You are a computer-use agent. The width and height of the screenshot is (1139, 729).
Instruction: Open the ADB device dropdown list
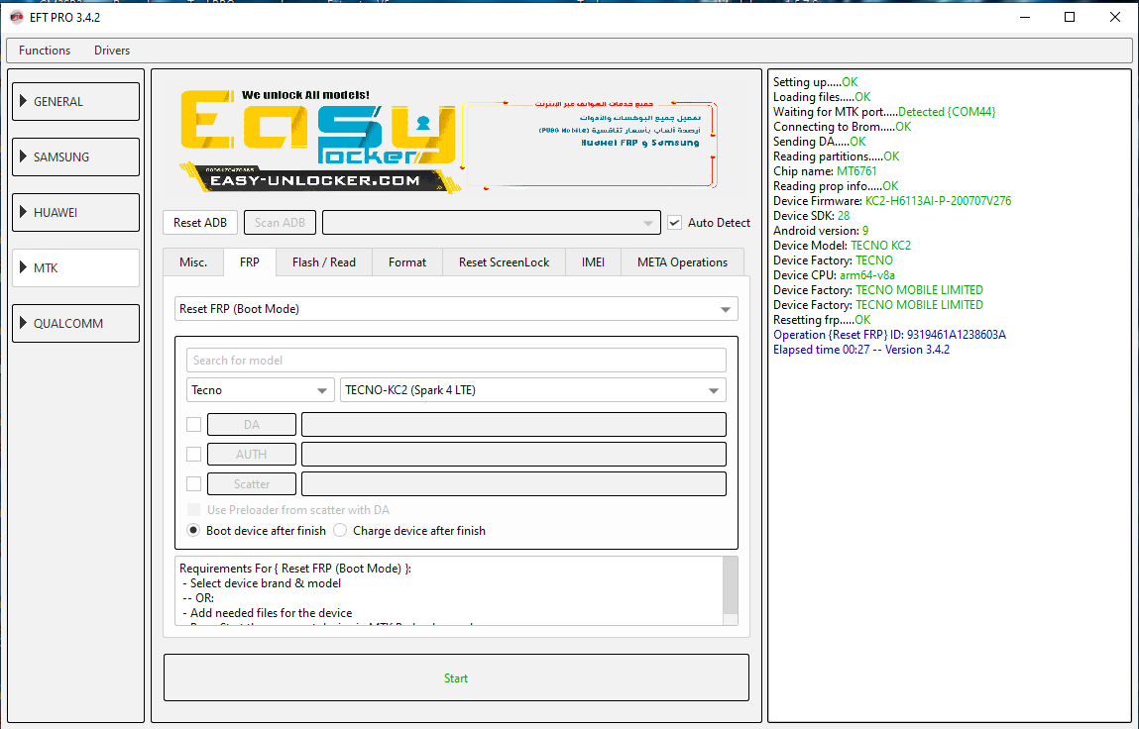491,222
